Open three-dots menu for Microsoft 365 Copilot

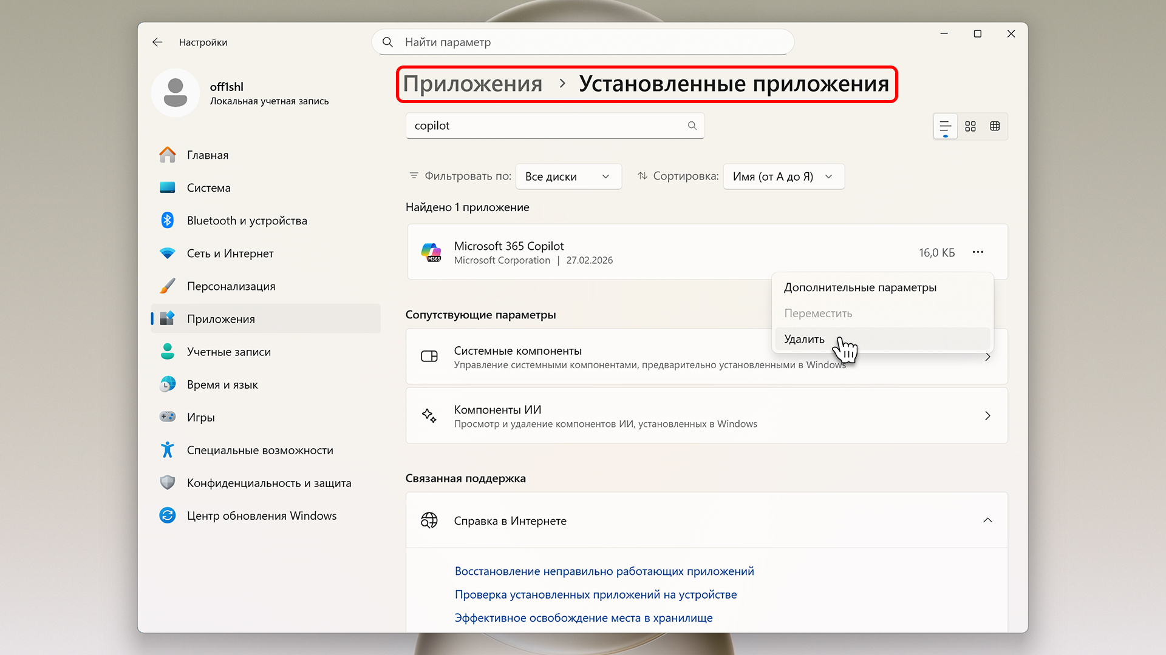point(978,252)
